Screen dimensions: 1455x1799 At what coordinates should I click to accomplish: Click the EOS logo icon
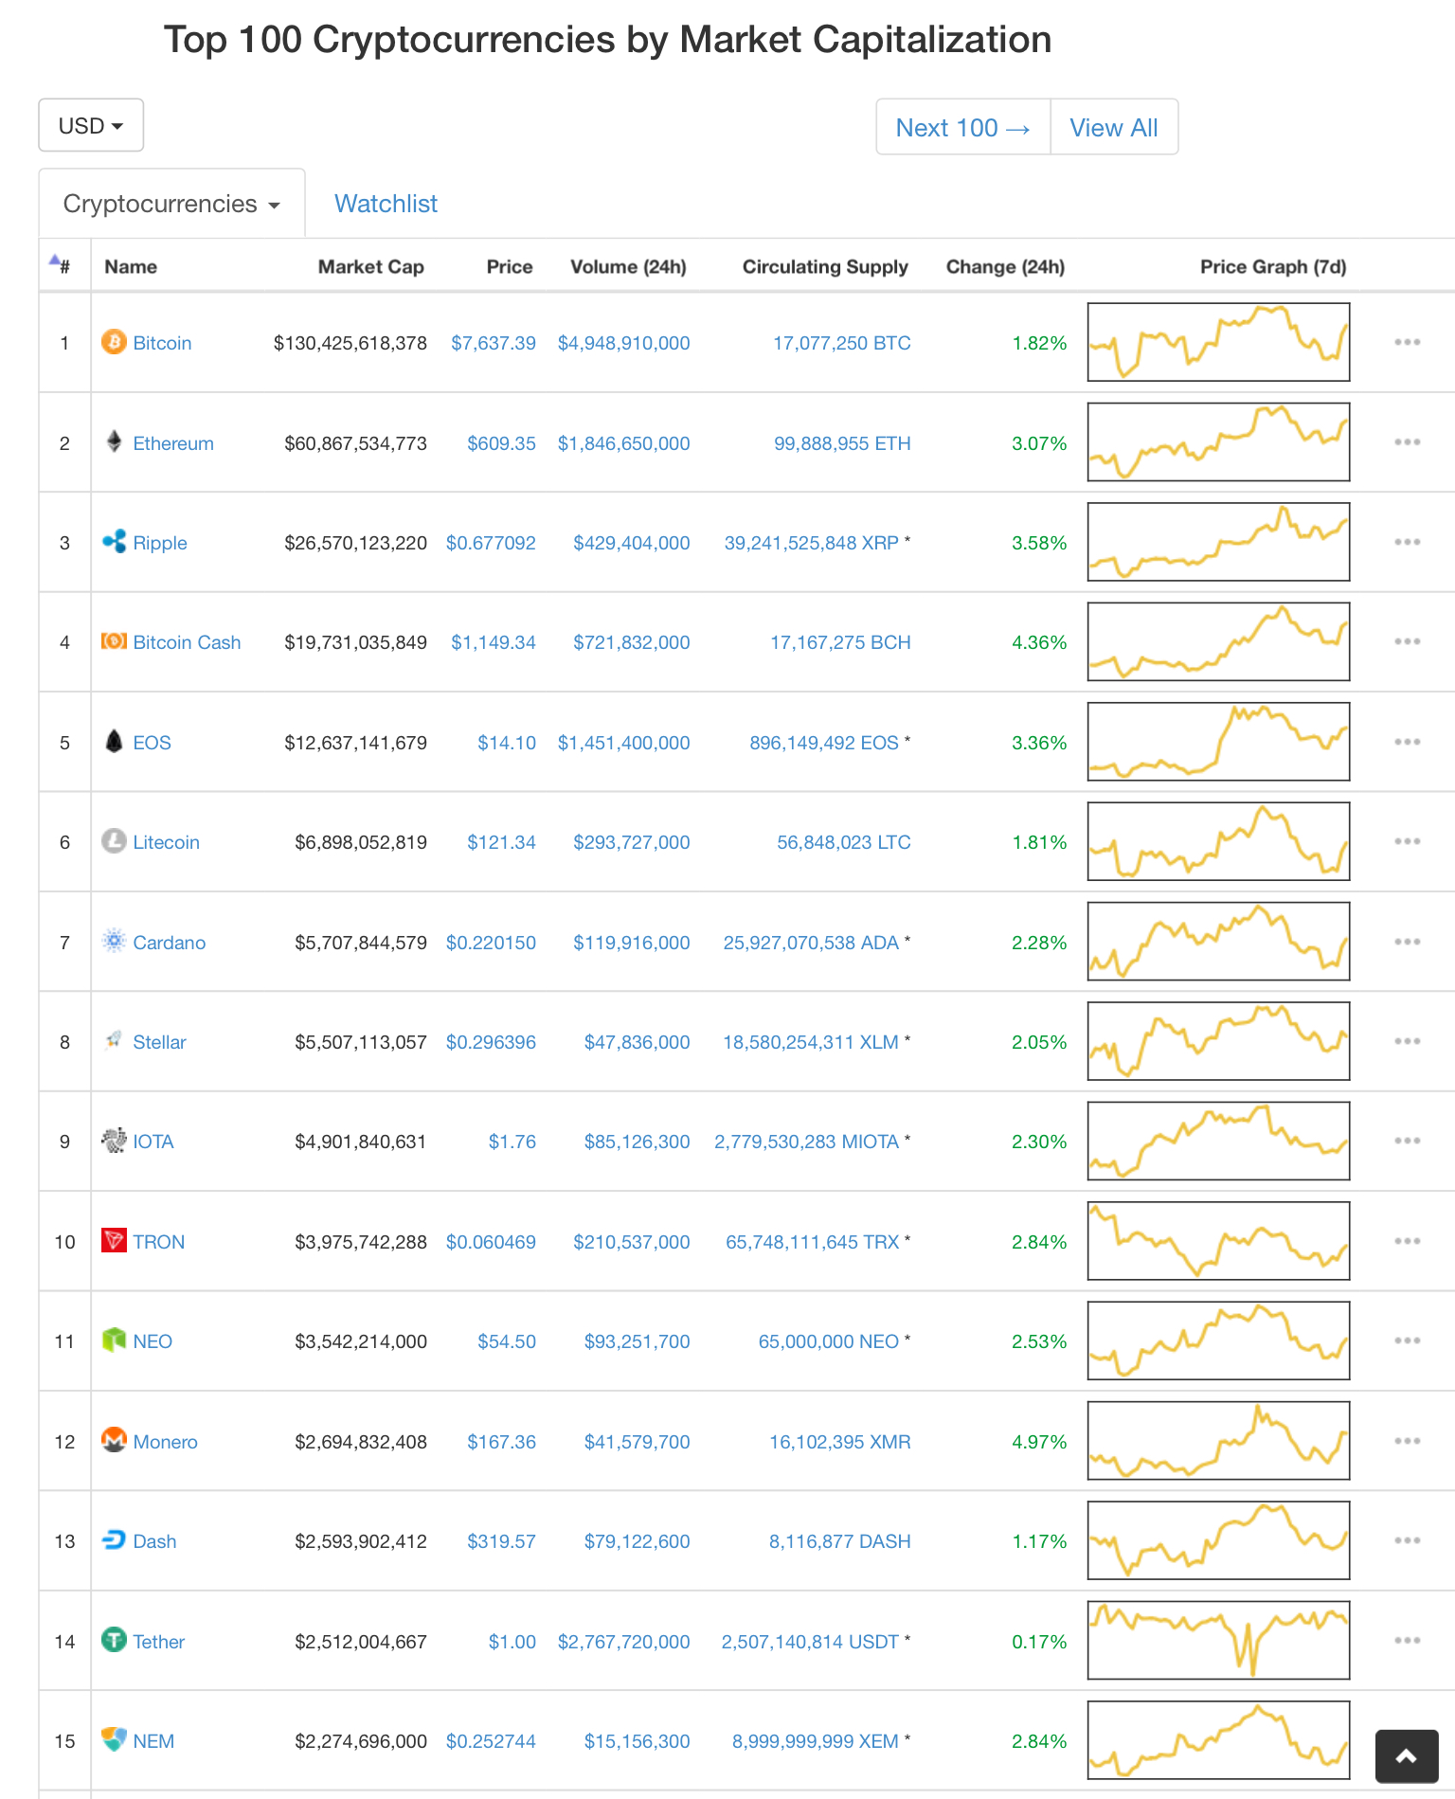(x=114, y=741)
